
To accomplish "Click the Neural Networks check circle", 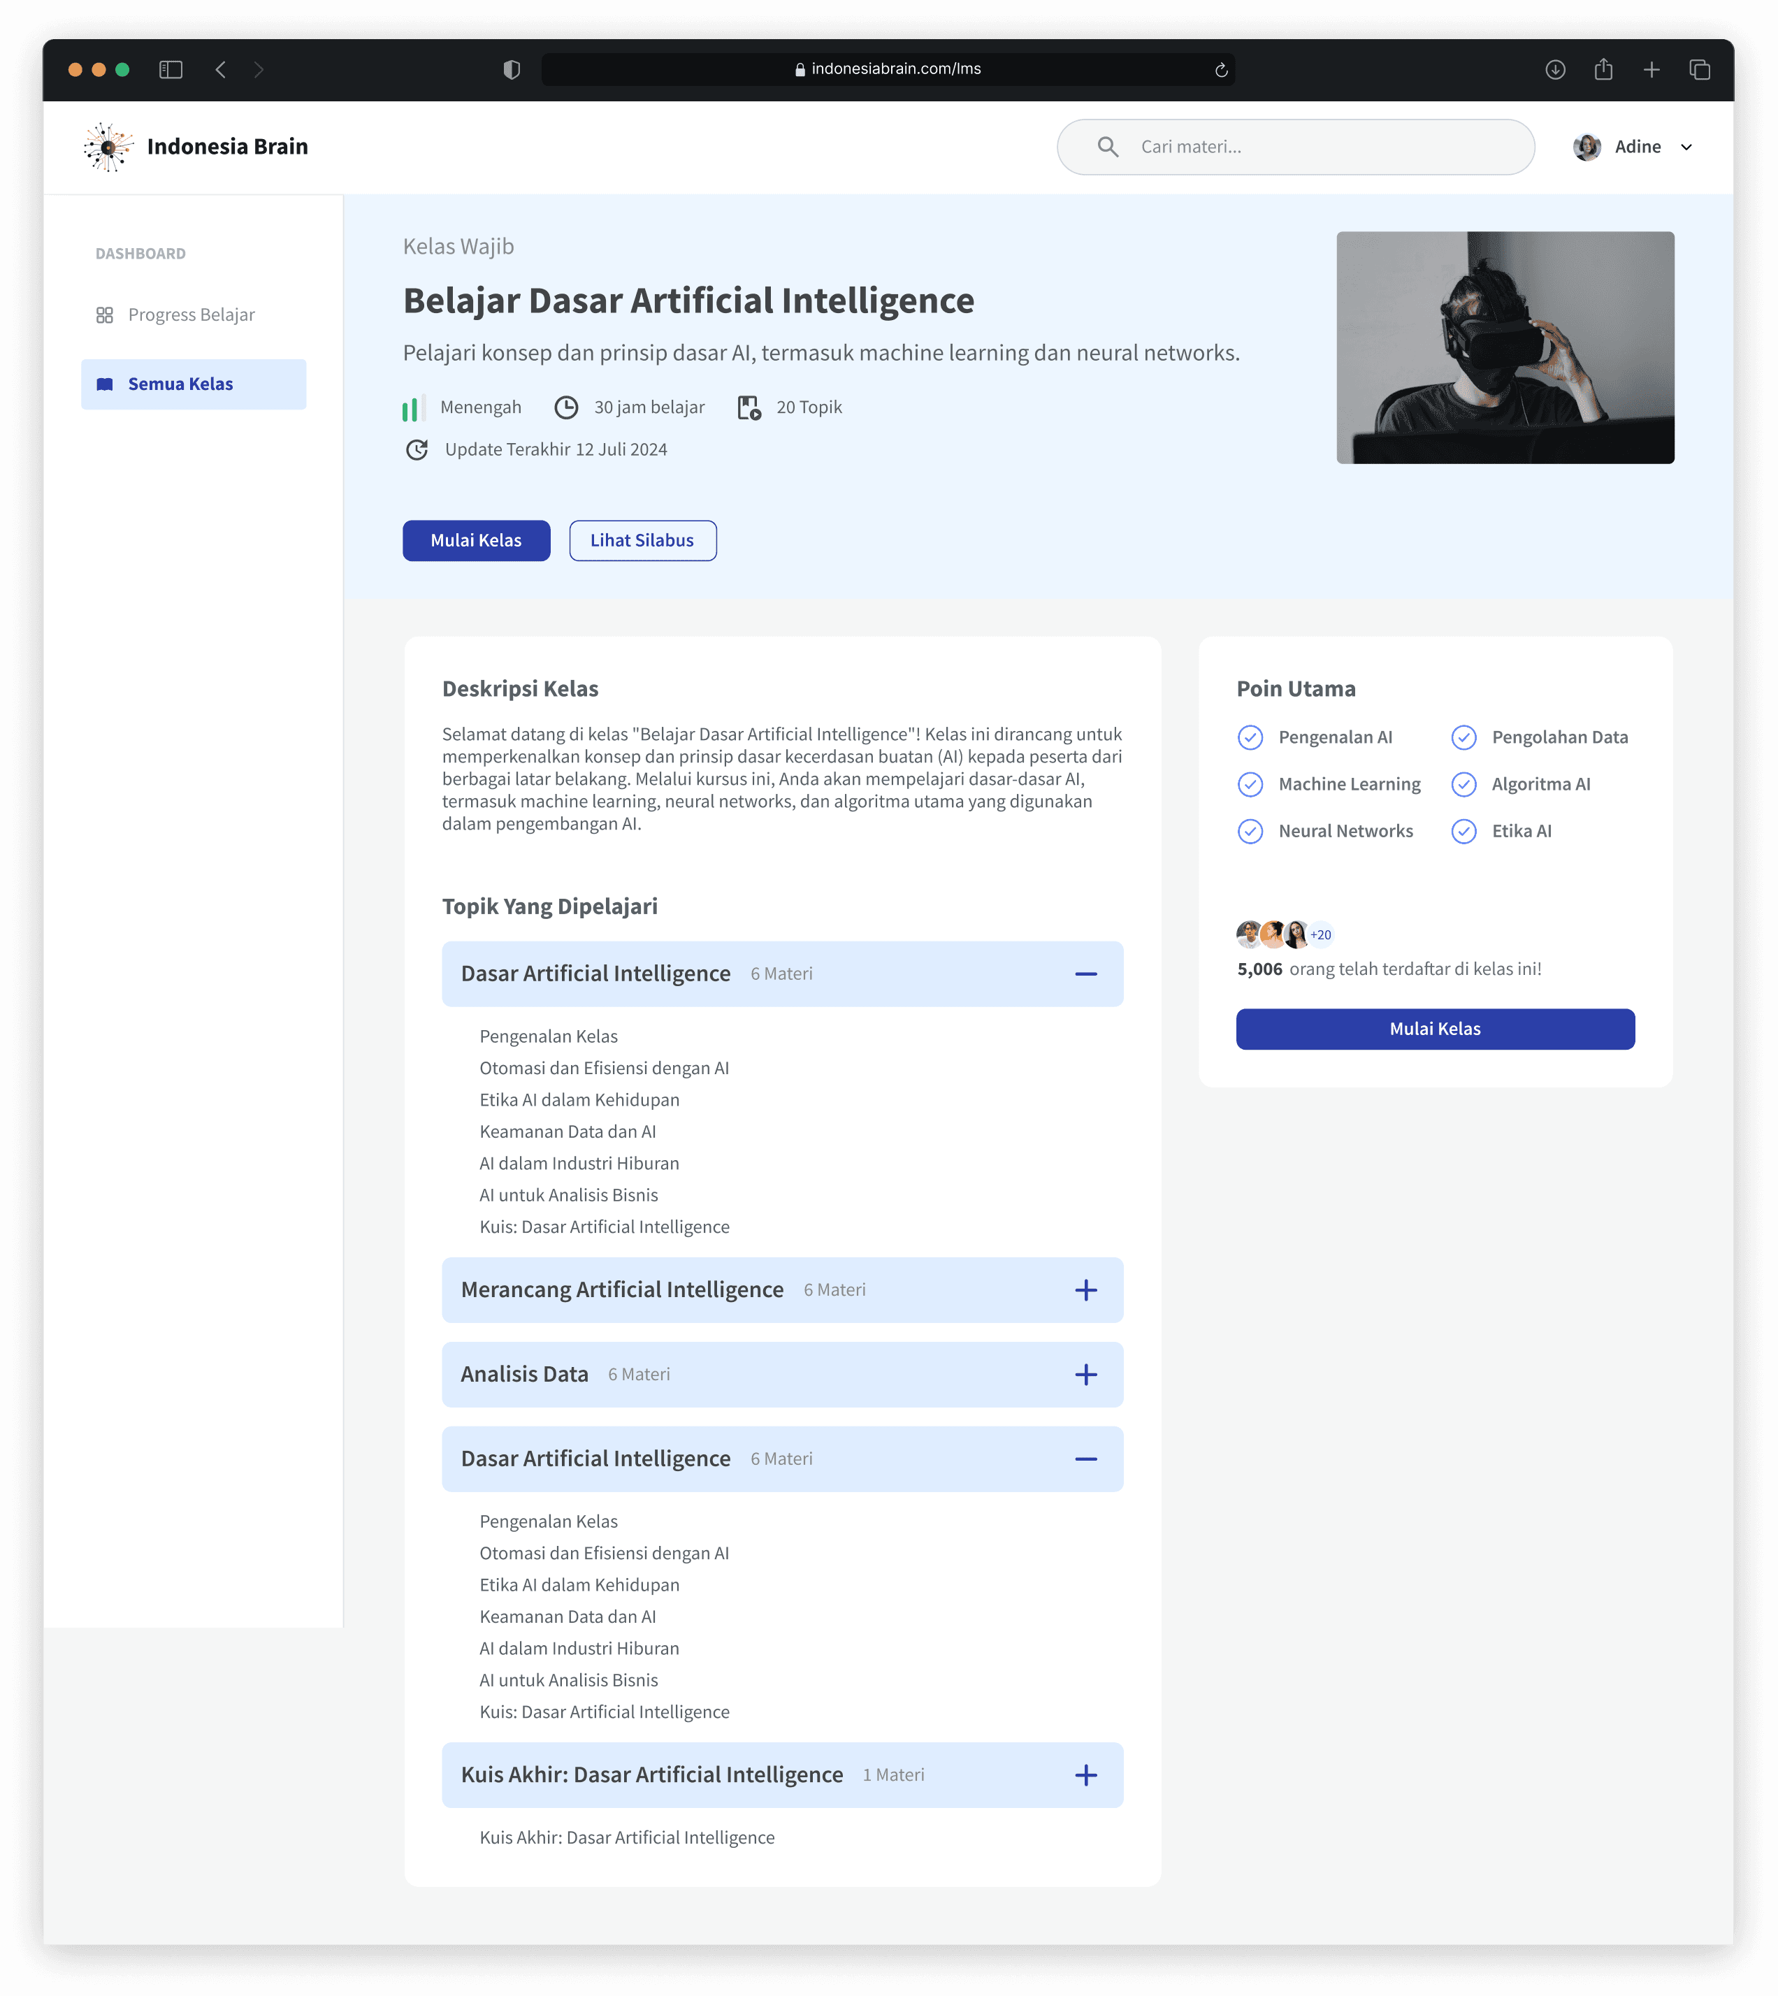I will coord(1250,832).
